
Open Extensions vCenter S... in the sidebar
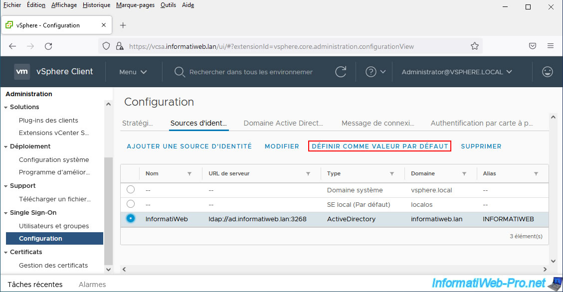[54, 133]
